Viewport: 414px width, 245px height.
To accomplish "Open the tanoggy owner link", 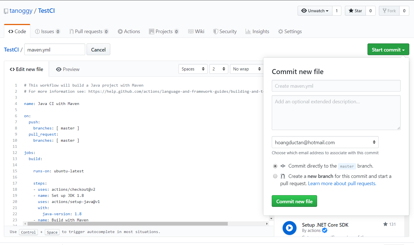I will coord(21,11).
